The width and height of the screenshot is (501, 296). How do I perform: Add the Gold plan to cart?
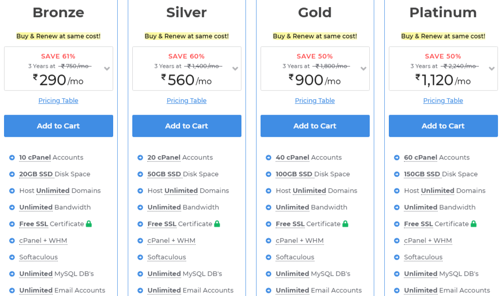[315, 126]
